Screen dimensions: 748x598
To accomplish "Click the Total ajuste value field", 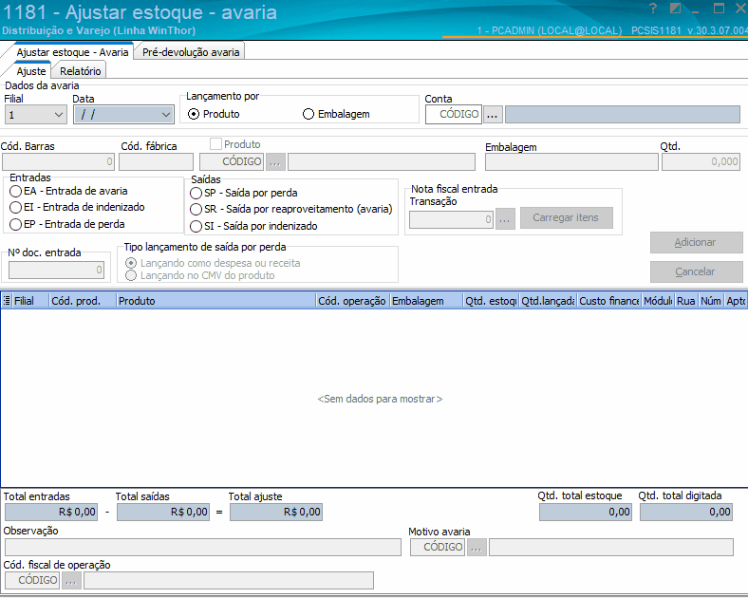I will (276, 513).
